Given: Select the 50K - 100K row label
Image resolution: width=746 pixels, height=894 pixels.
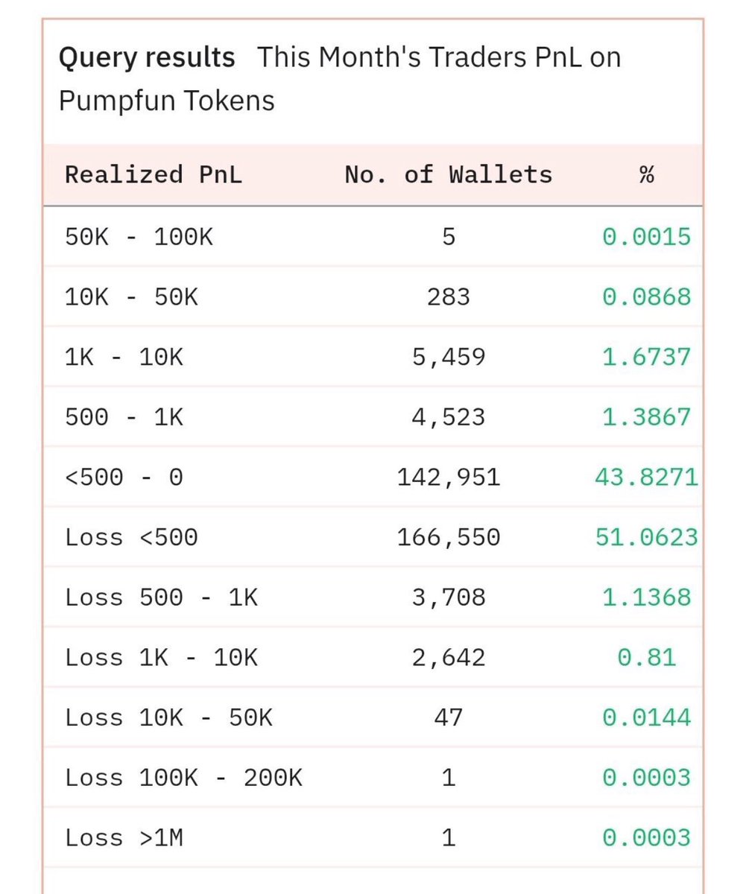Looking at the screenshot, I should coord(139,237).
